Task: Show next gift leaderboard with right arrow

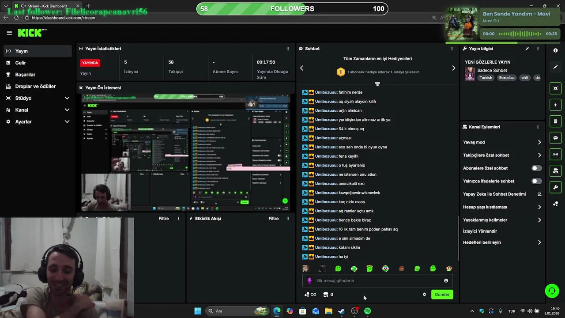Action: tap(453, 68)
